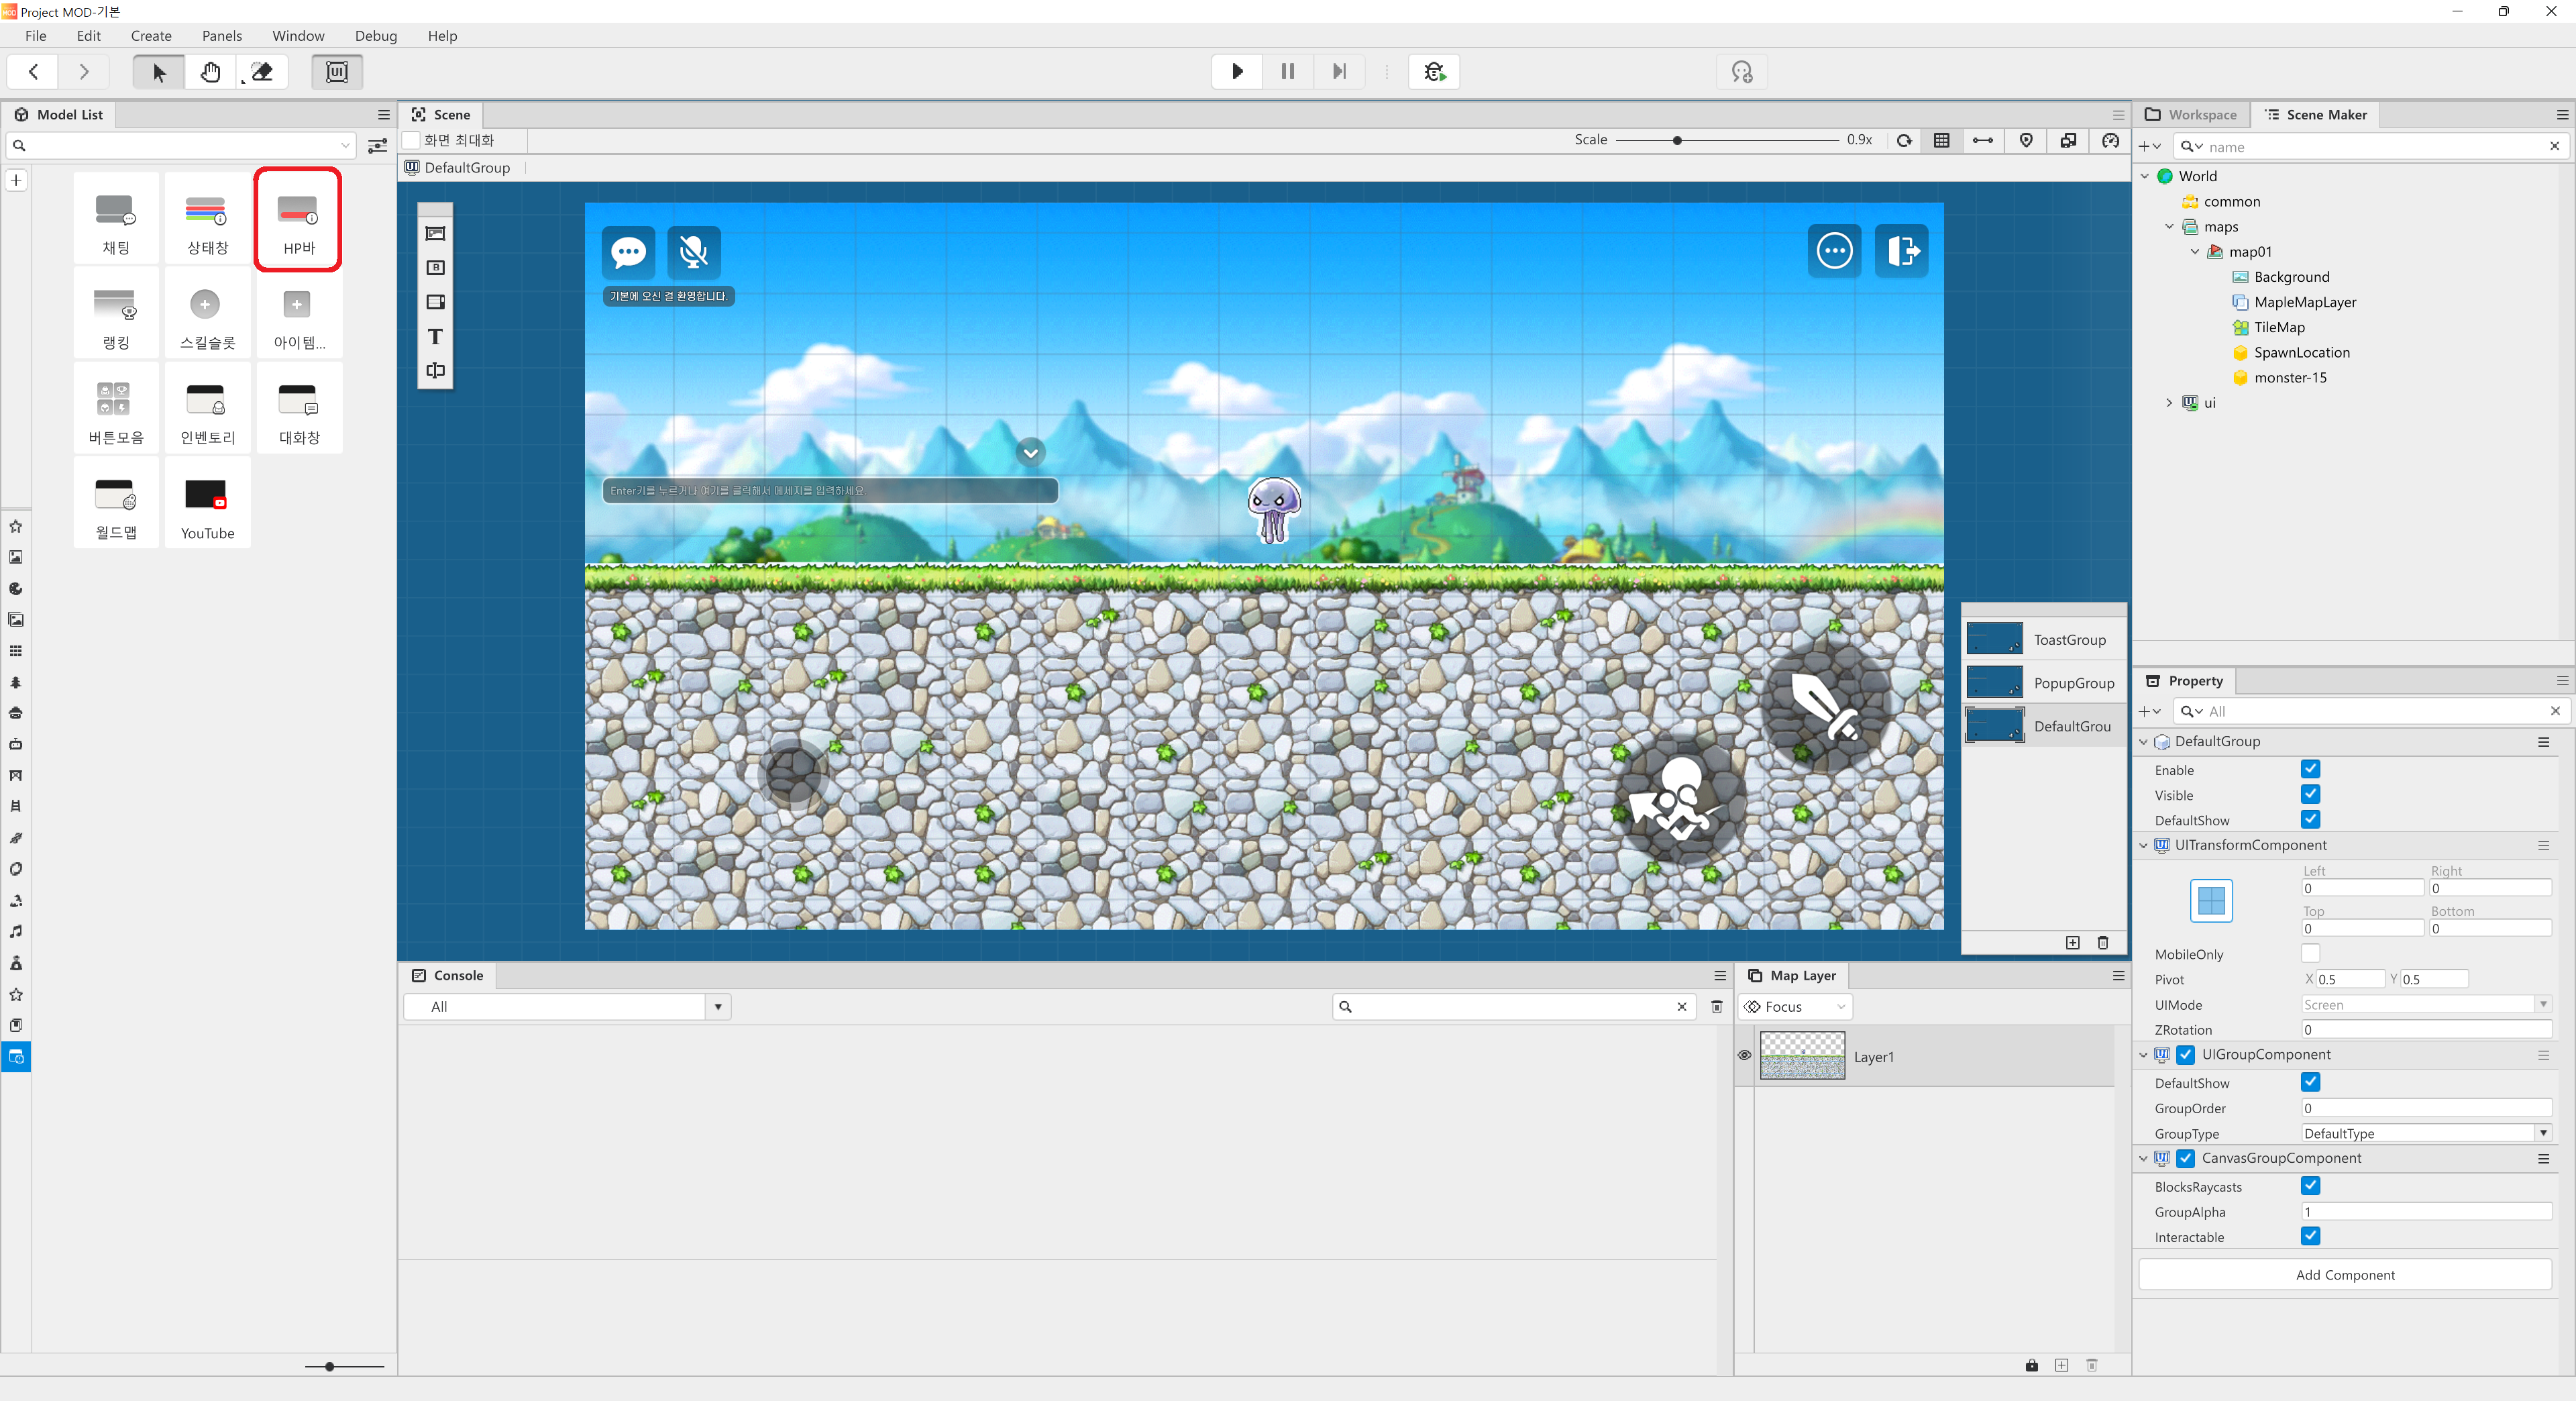Adjust the Model List zoom slider
2576x1401 pixels.
(329, 1366)
